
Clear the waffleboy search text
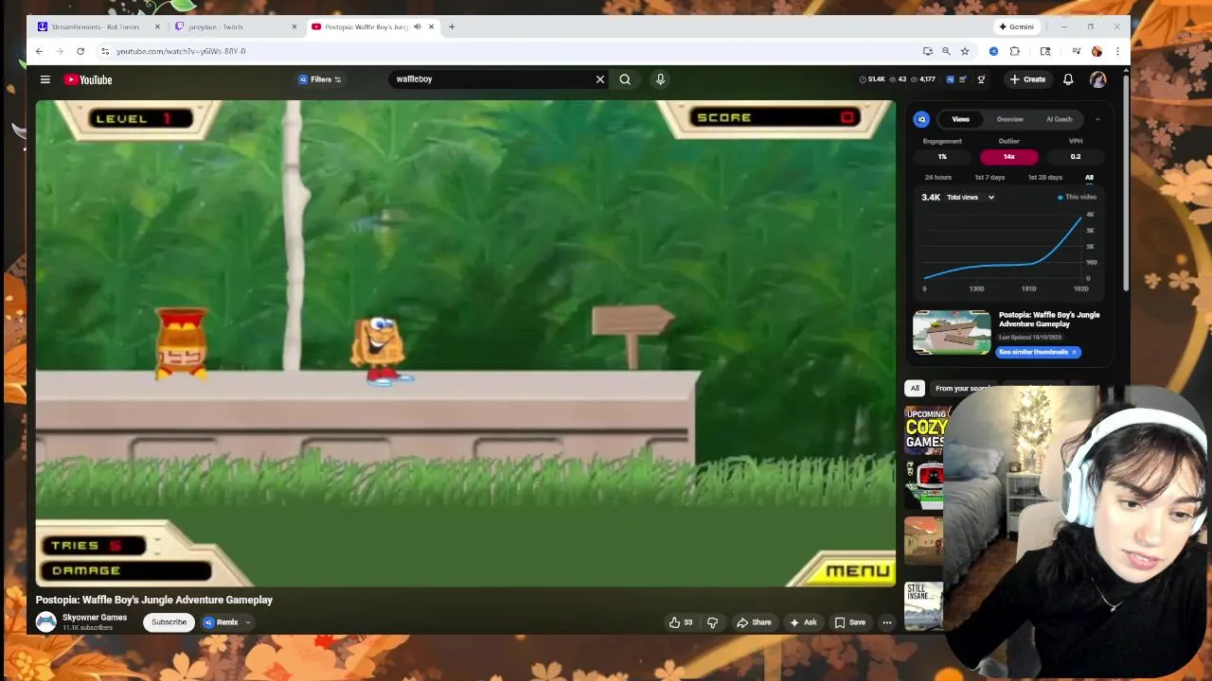tap(599, 79)
